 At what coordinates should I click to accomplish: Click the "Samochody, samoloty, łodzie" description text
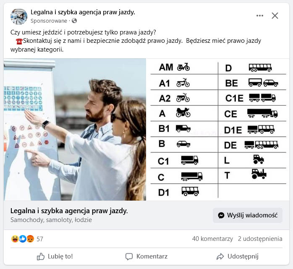click(51, 220)
